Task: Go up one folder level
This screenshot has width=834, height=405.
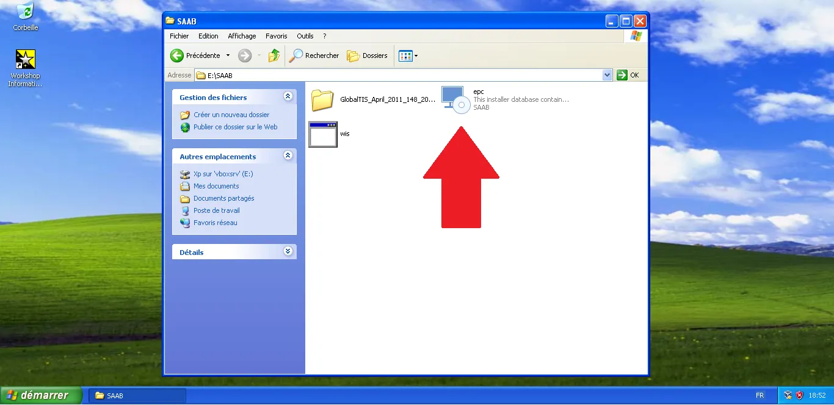Action: coord(274,56)
